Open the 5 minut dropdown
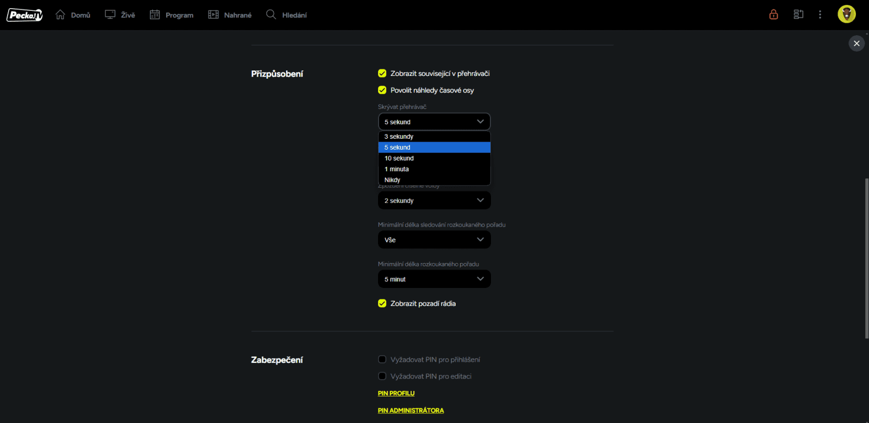 [434, 279]
